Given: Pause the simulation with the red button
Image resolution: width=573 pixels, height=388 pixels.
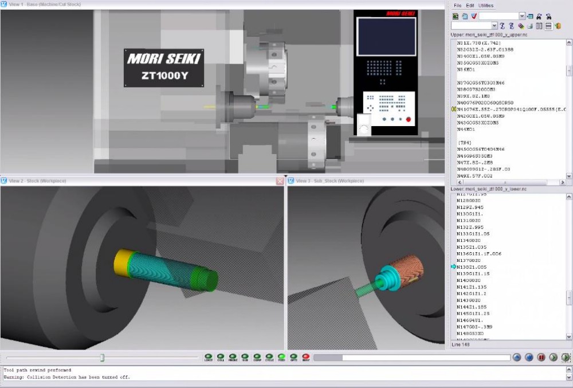Looking at the screenshot, I should (541, 357).
